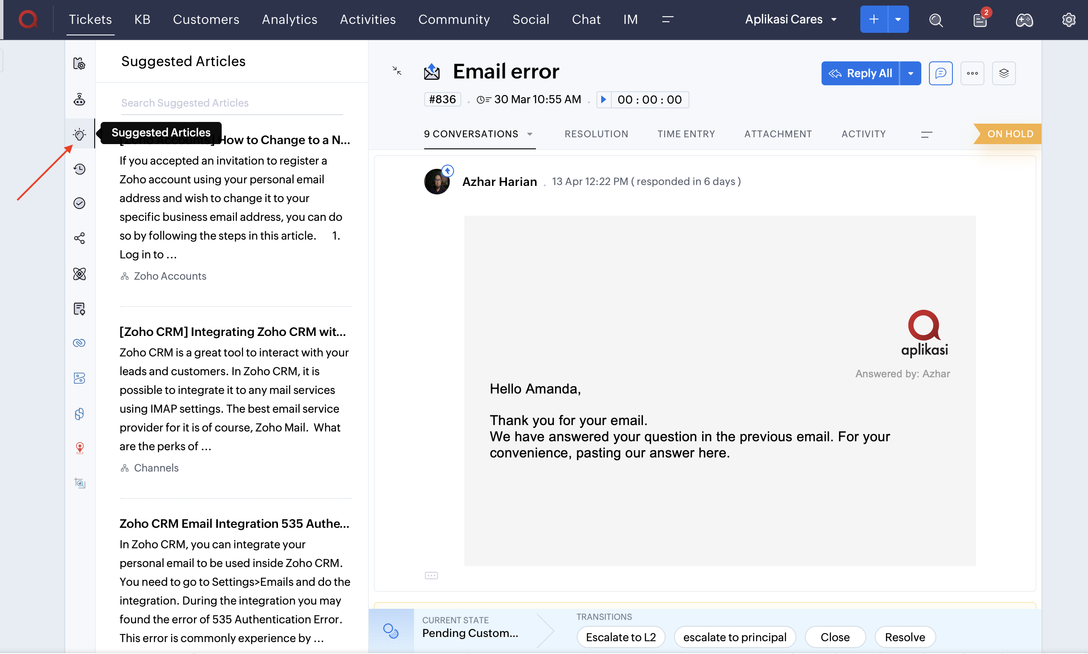Click Escalate to L2 transition
This screenshot has height=654, width=1088.
pyautogui.click(x=620, y=637)
